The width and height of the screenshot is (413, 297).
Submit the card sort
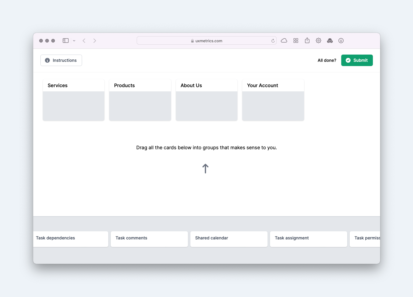click(x=357, y=60)
